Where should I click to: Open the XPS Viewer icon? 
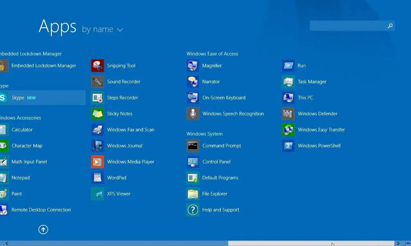[98, 194]
